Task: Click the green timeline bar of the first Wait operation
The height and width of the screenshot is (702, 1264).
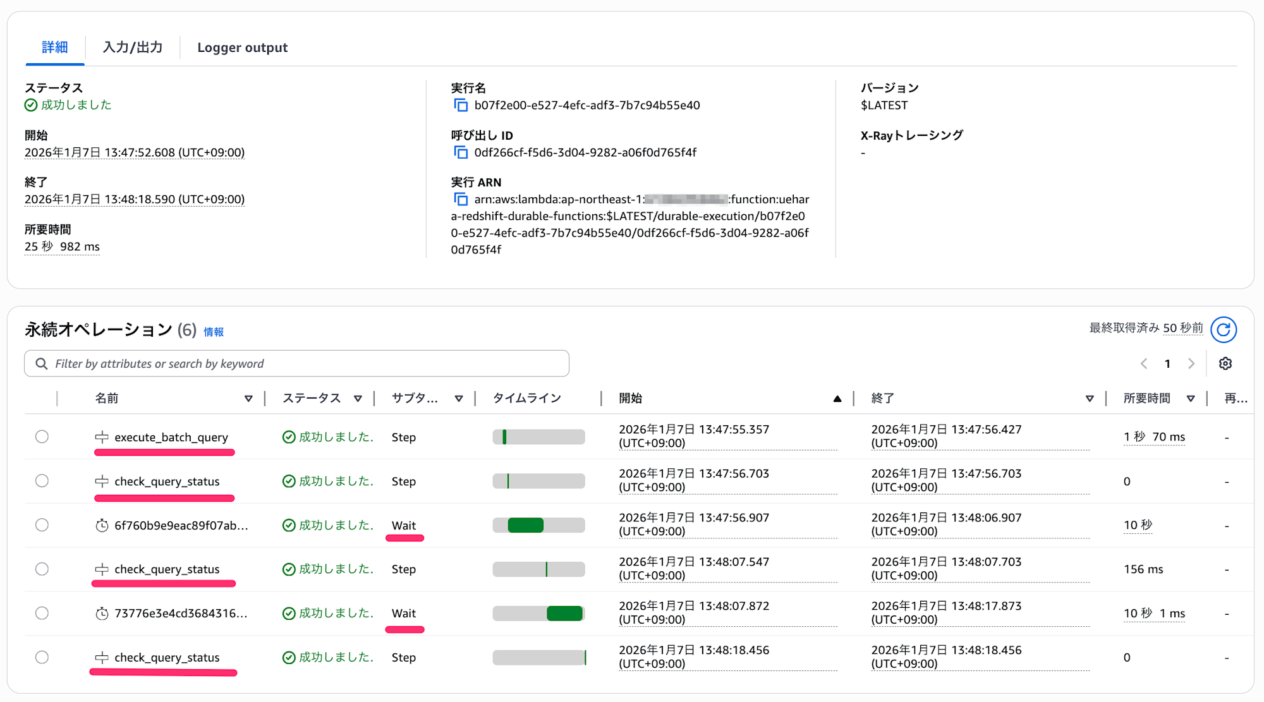Action: [x=525, y=525]
